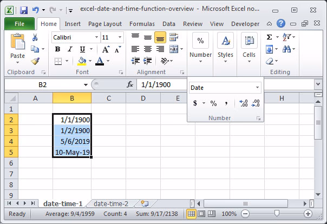Click the Sort and Filter icon
The width and height of the screenshot is (327, 224).
(286, 37)
